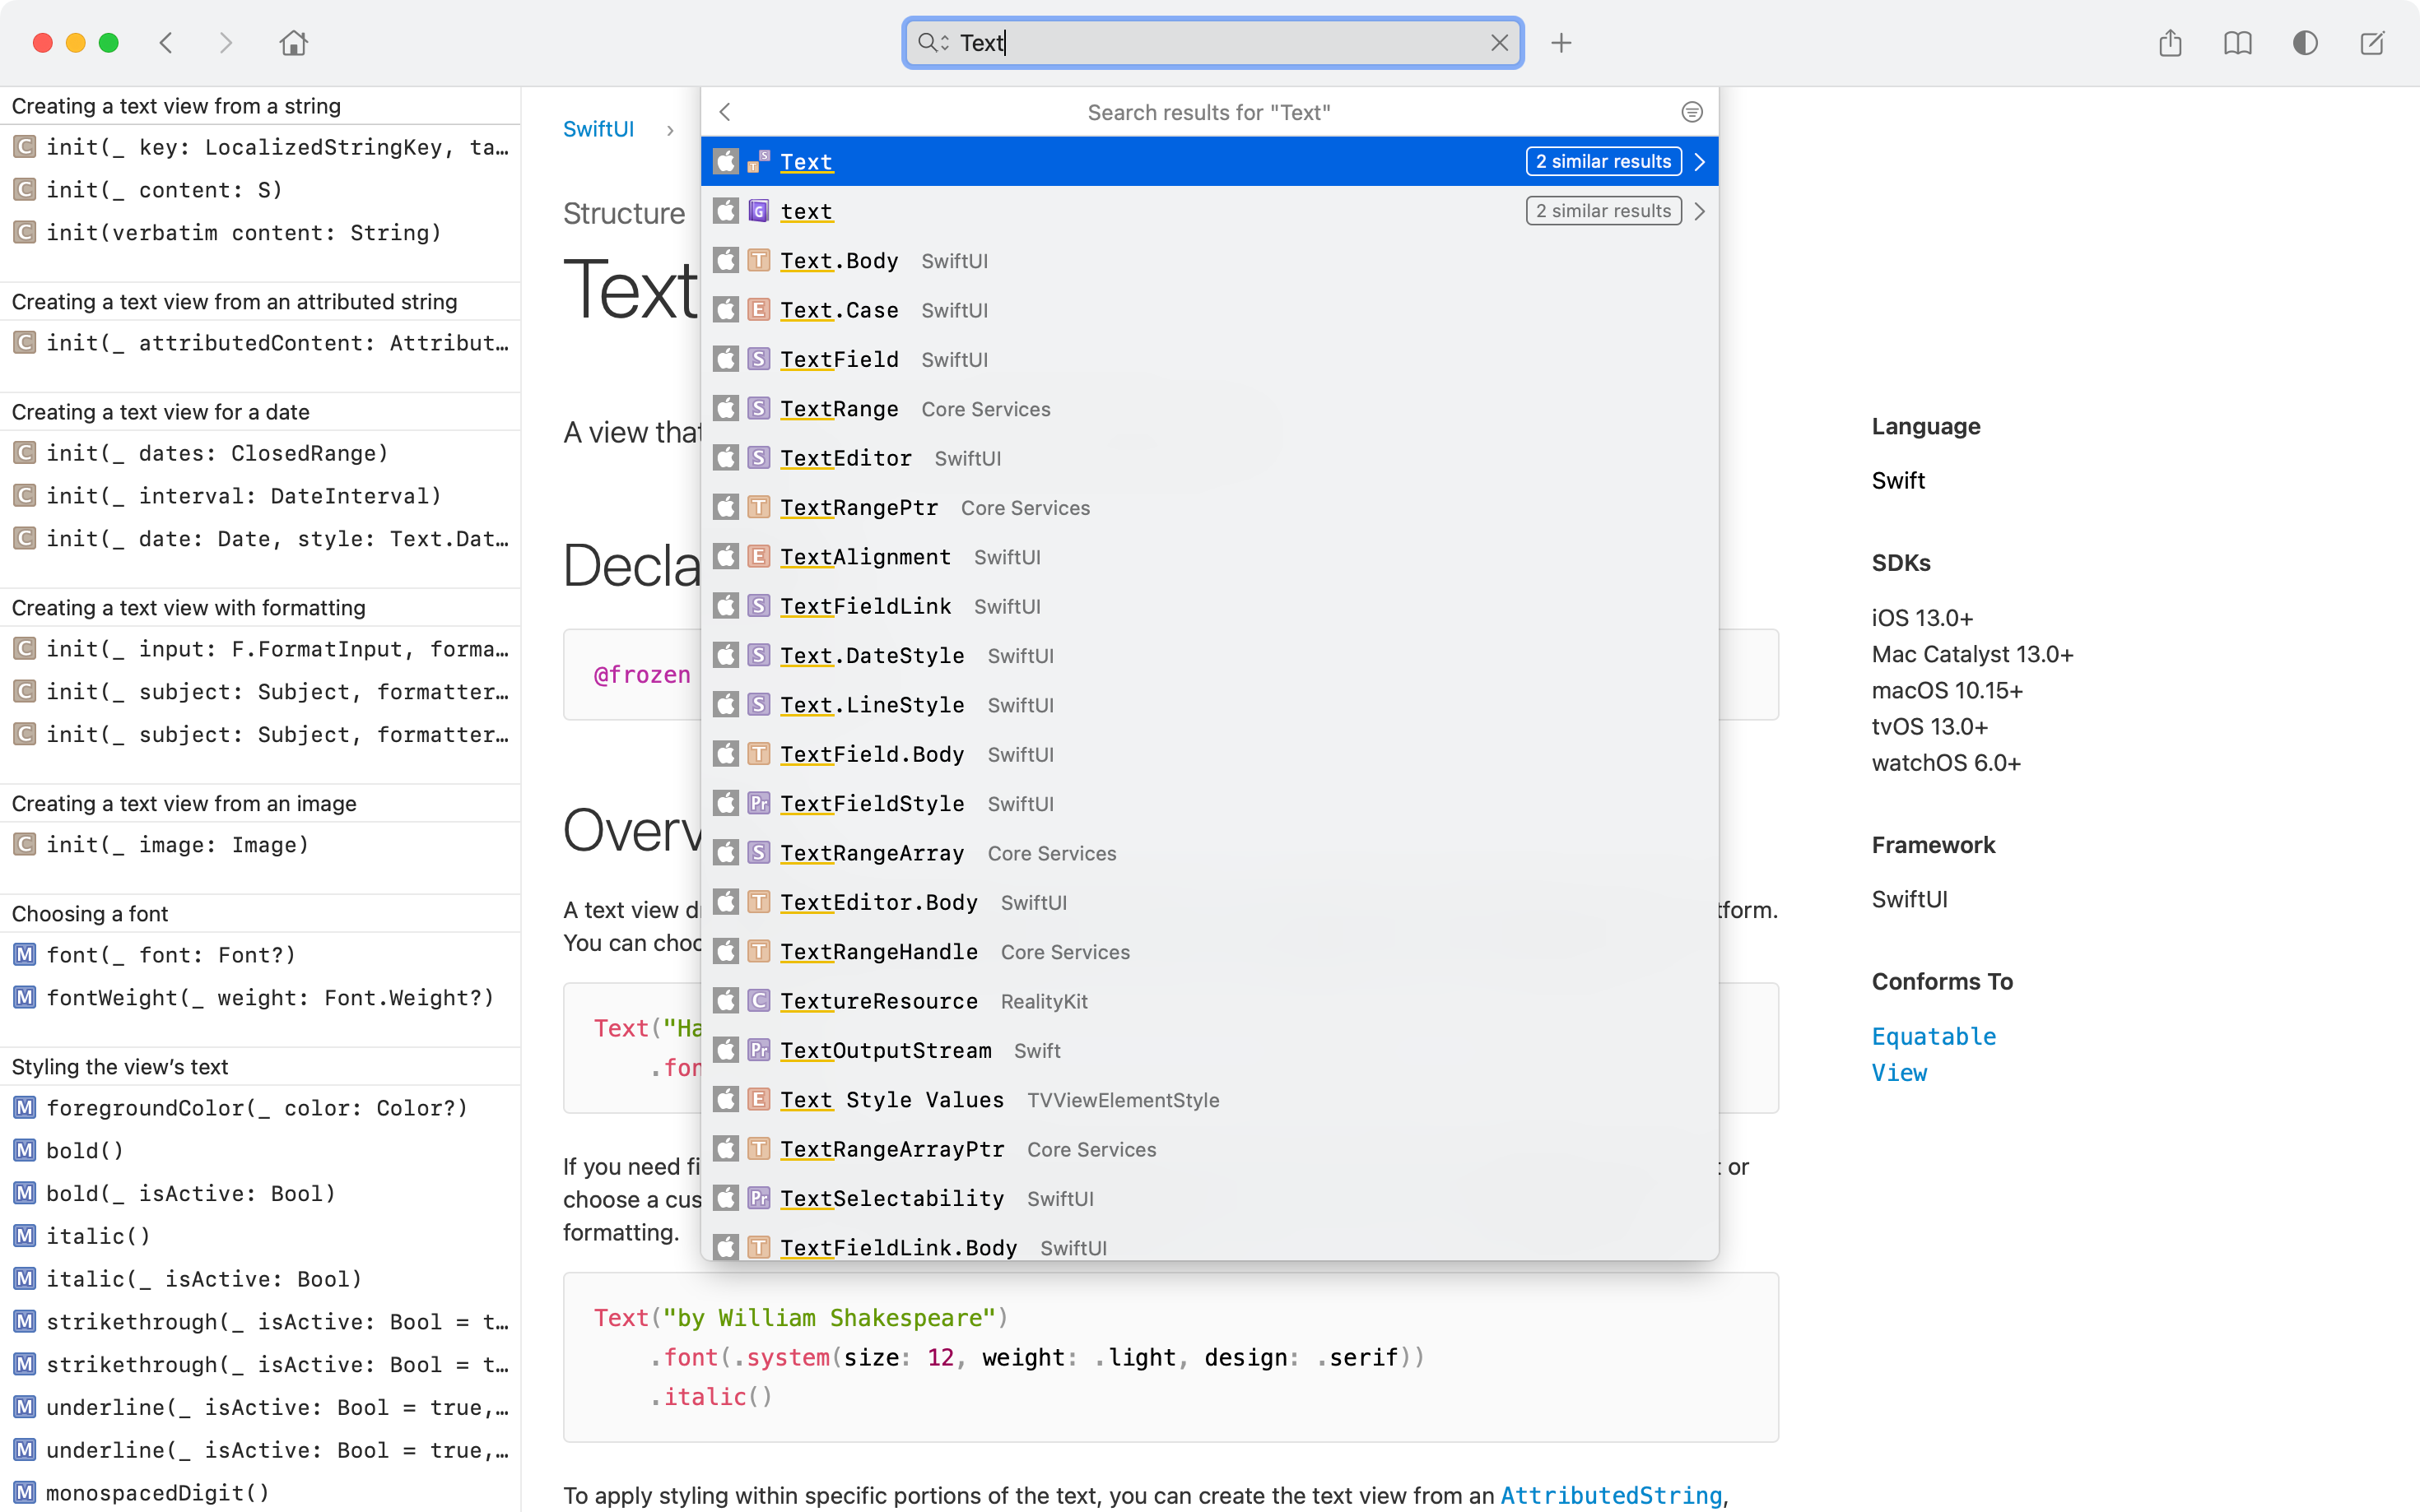
Task: Select the TextEditor search result
Action: tap(846, 458)
